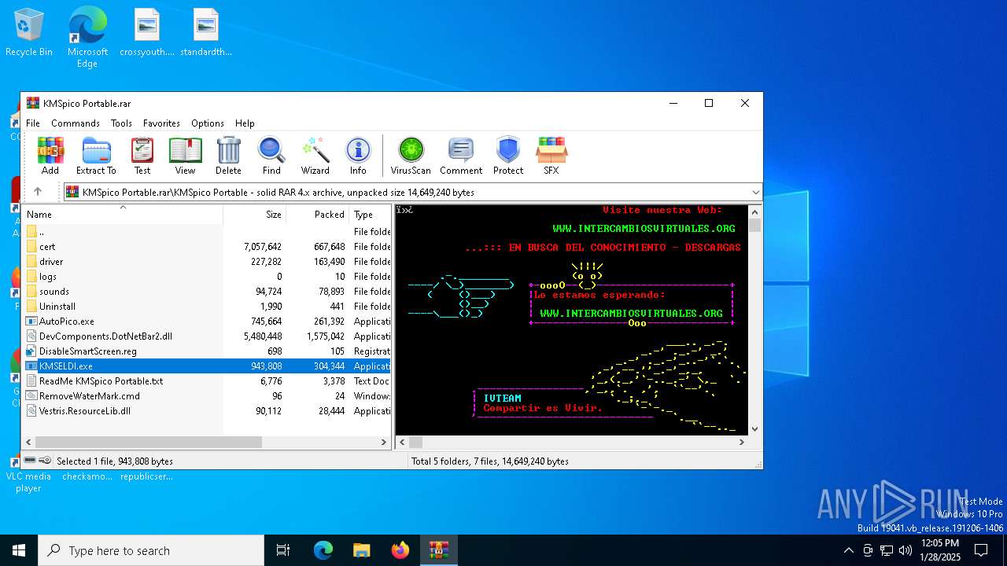This screenshot has height=566, width=1007.
Task: Open the tray network icon
Action: point(887,550)
